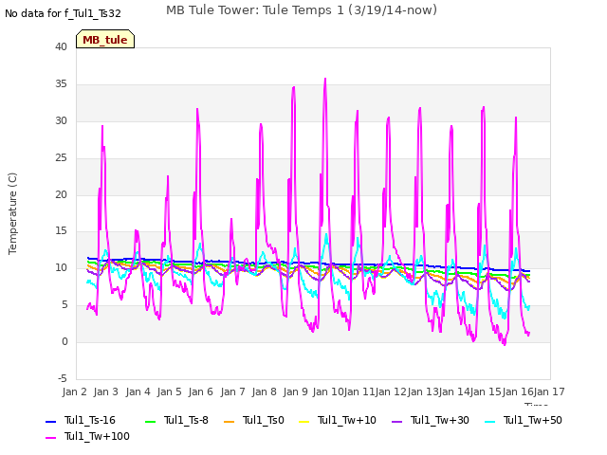Click x-axis date label Jan 8
This screenshot has height=455, width=607.
[264, 391]
